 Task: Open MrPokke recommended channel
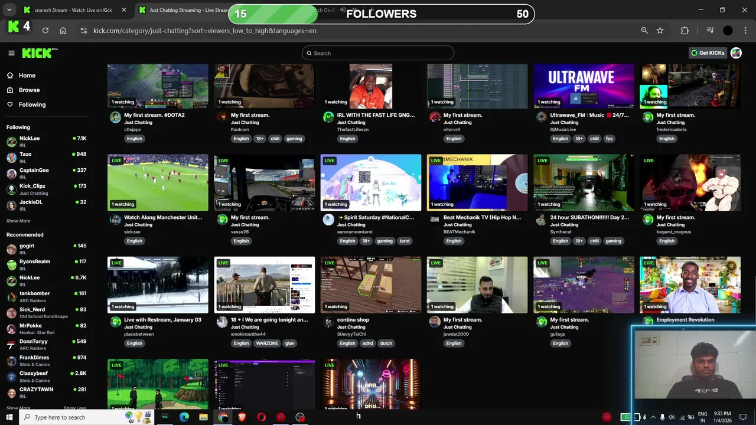pos(46,329)
